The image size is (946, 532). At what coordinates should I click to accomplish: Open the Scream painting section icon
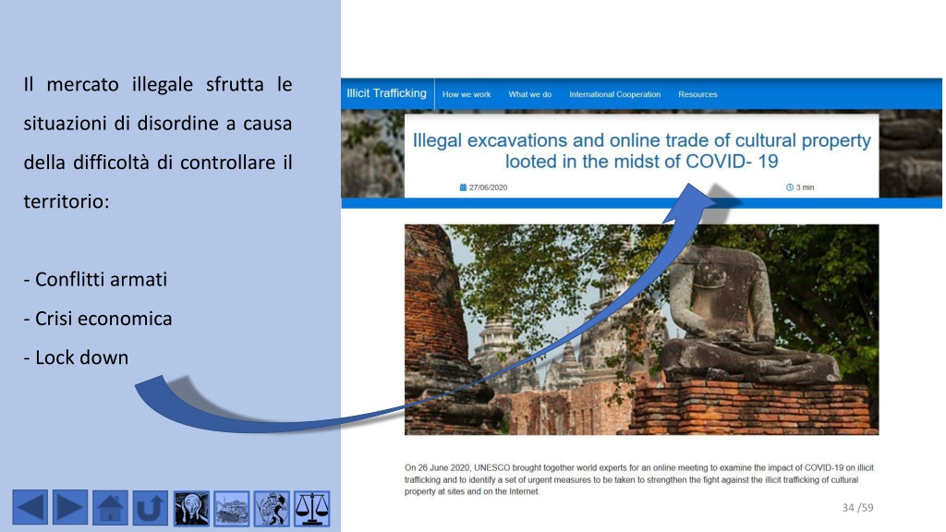[x=192, y=509]
